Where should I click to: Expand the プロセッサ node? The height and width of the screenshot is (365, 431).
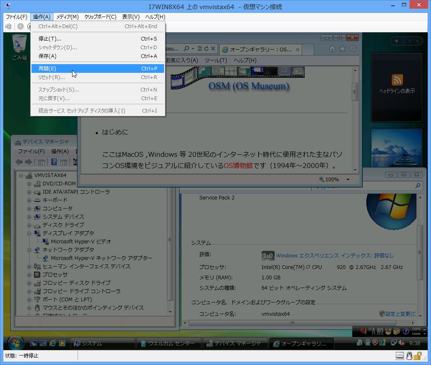tap(29, 275)
